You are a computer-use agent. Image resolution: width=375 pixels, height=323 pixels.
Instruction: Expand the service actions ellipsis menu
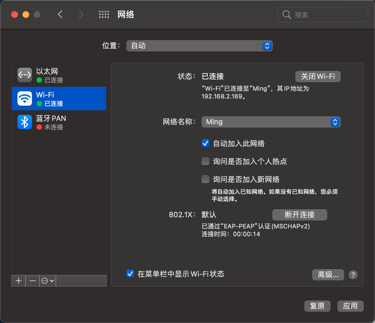48,281
